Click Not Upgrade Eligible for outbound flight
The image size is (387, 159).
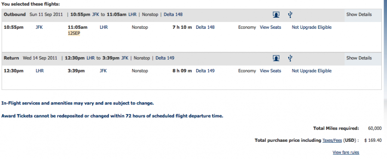point(311,27)
